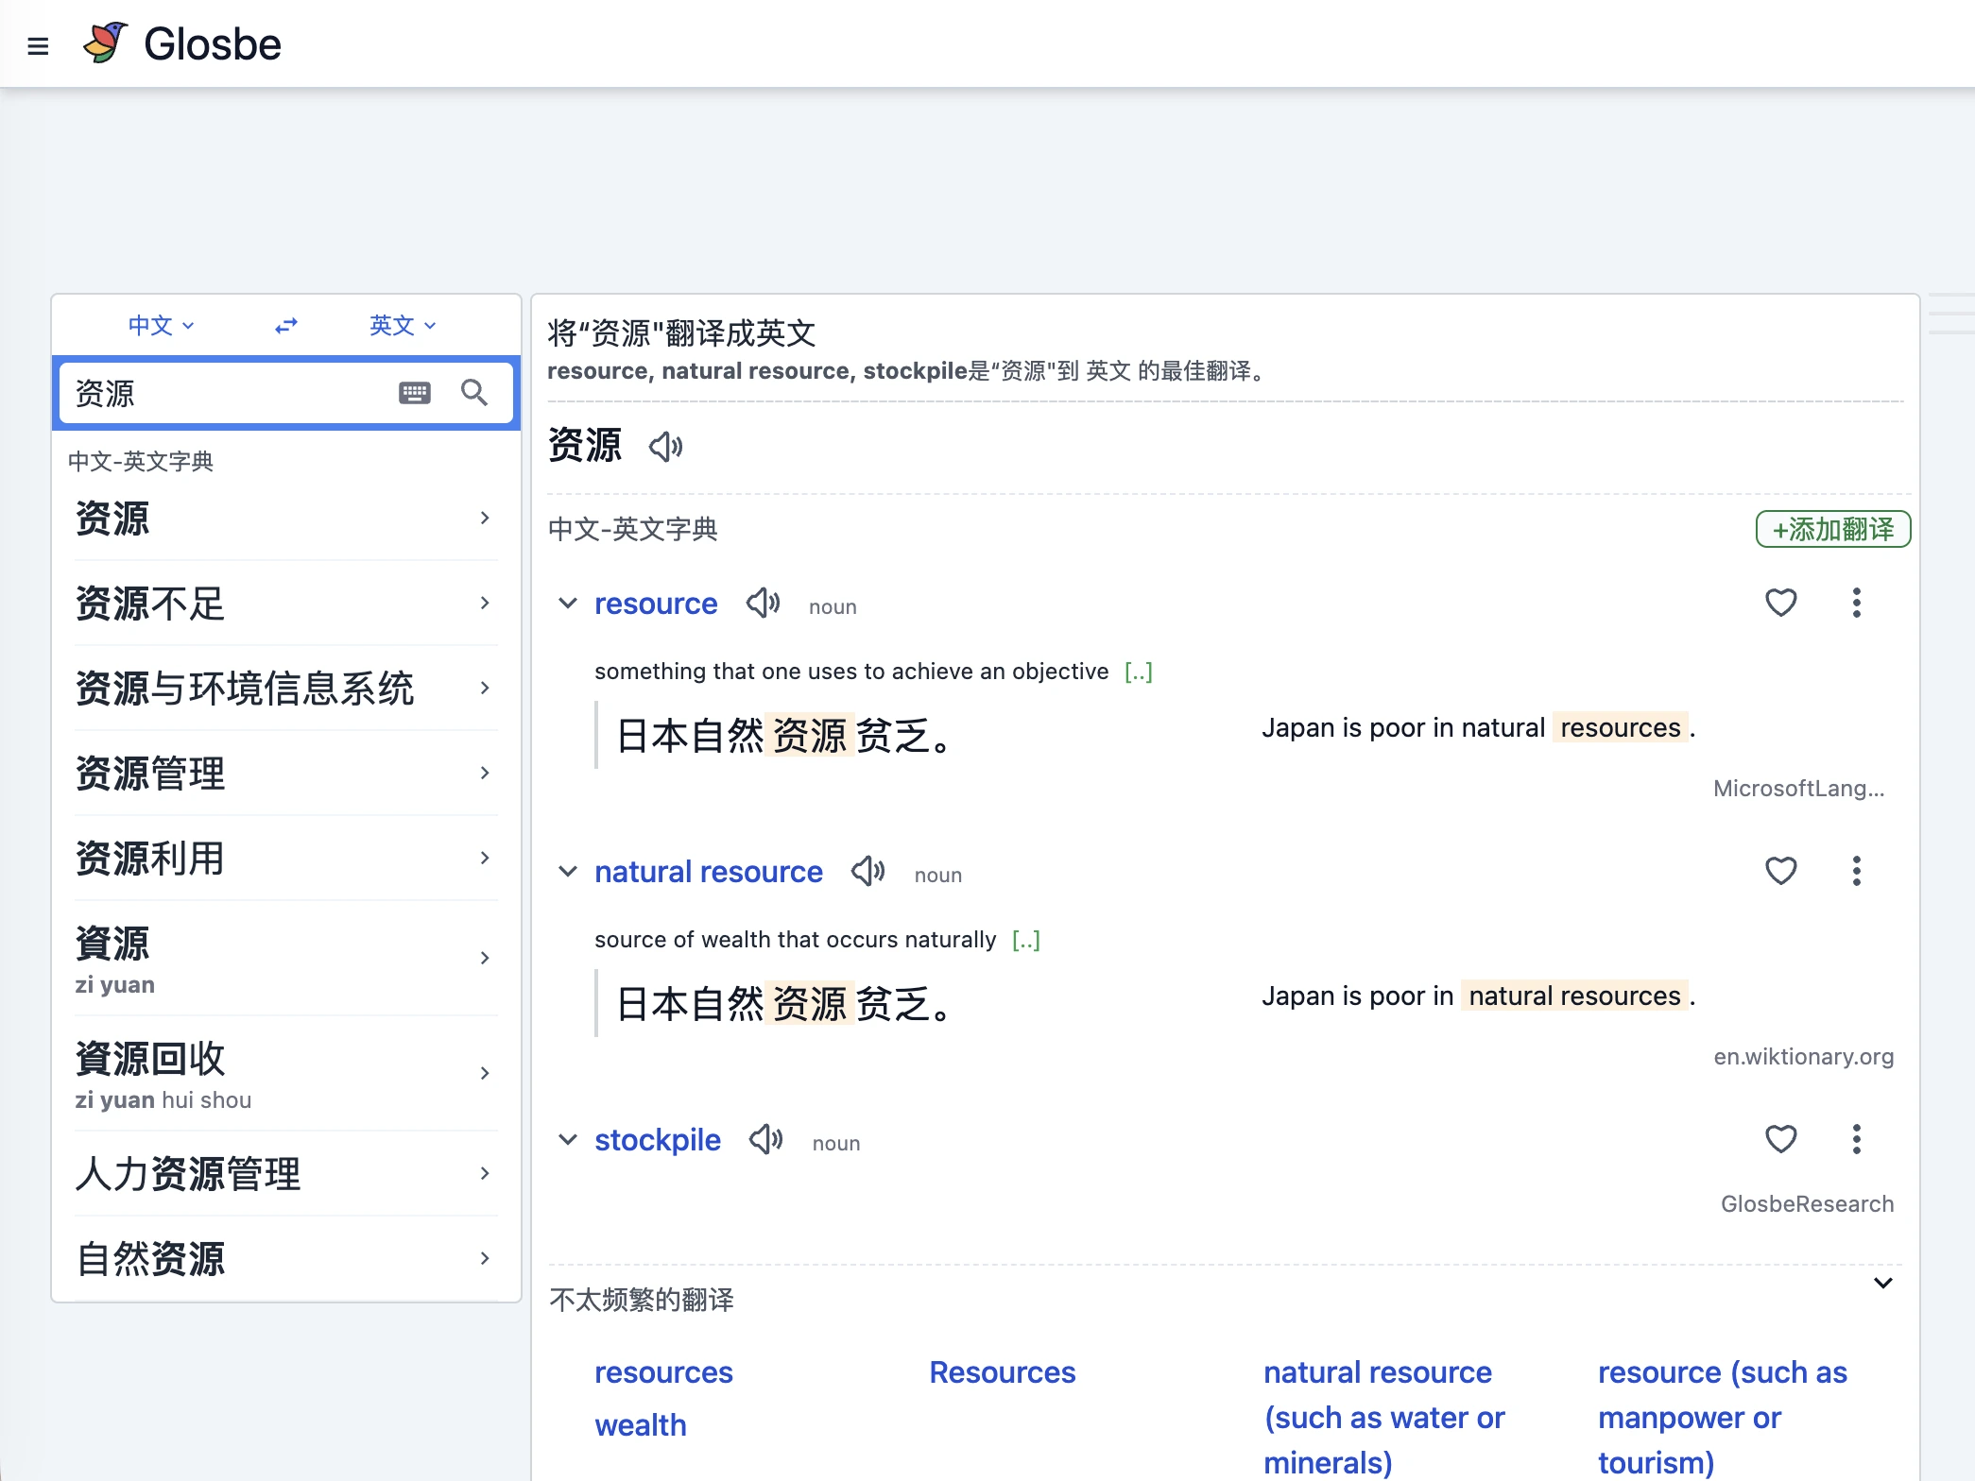Swap source and target languages

(286, 326)
